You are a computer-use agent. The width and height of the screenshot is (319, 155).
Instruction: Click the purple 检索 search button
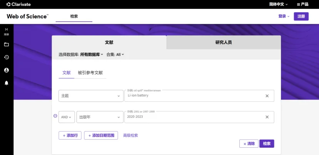267,143
